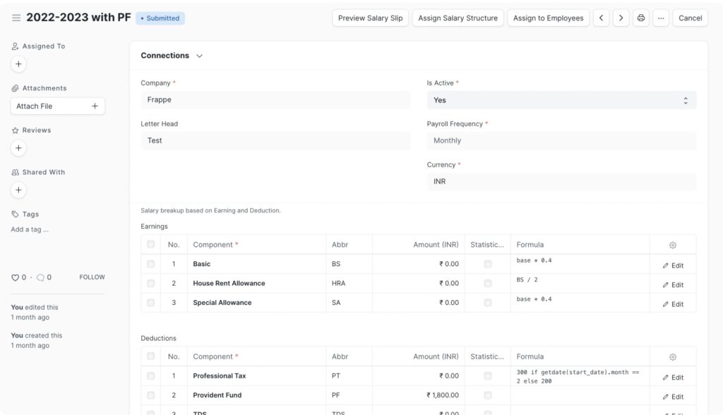Click Preview Salary Slip button
Image resolution: width=723 pixels, height=415 pixels.
pyautogui.click(x=370, y=18)
